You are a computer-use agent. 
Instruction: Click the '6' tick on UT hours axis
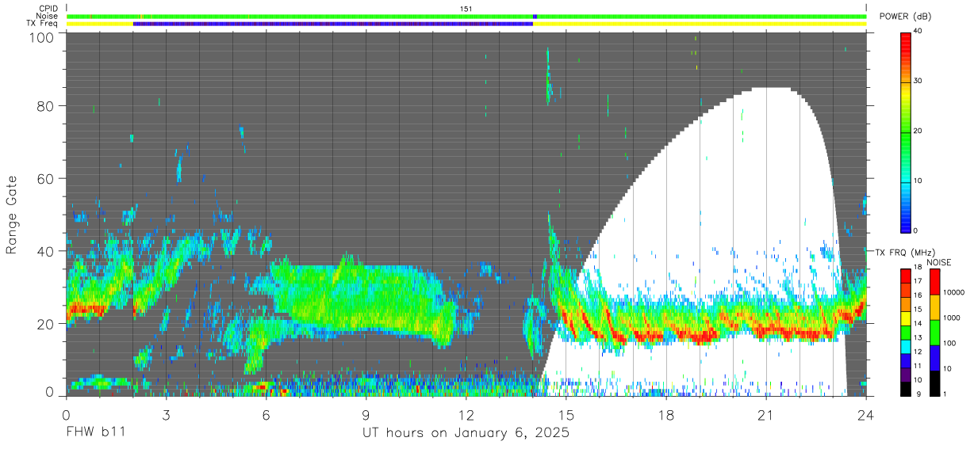click(266, 415)
